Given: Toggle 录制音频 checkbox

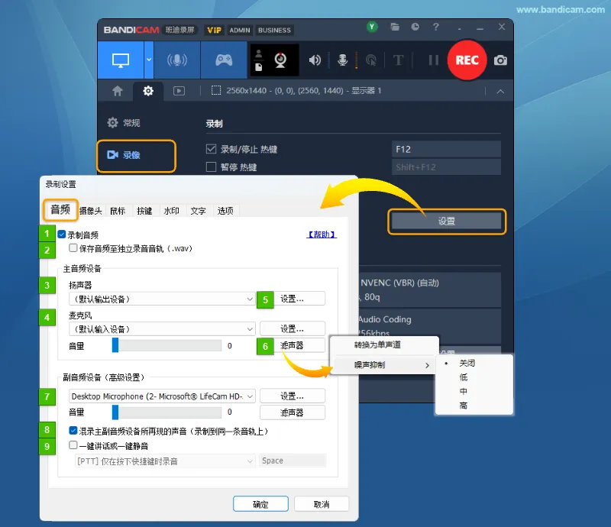Looking at the screenshot, I should pos(62,234).
